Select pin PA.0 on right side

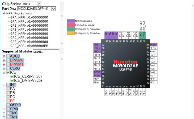click(153, 51)
